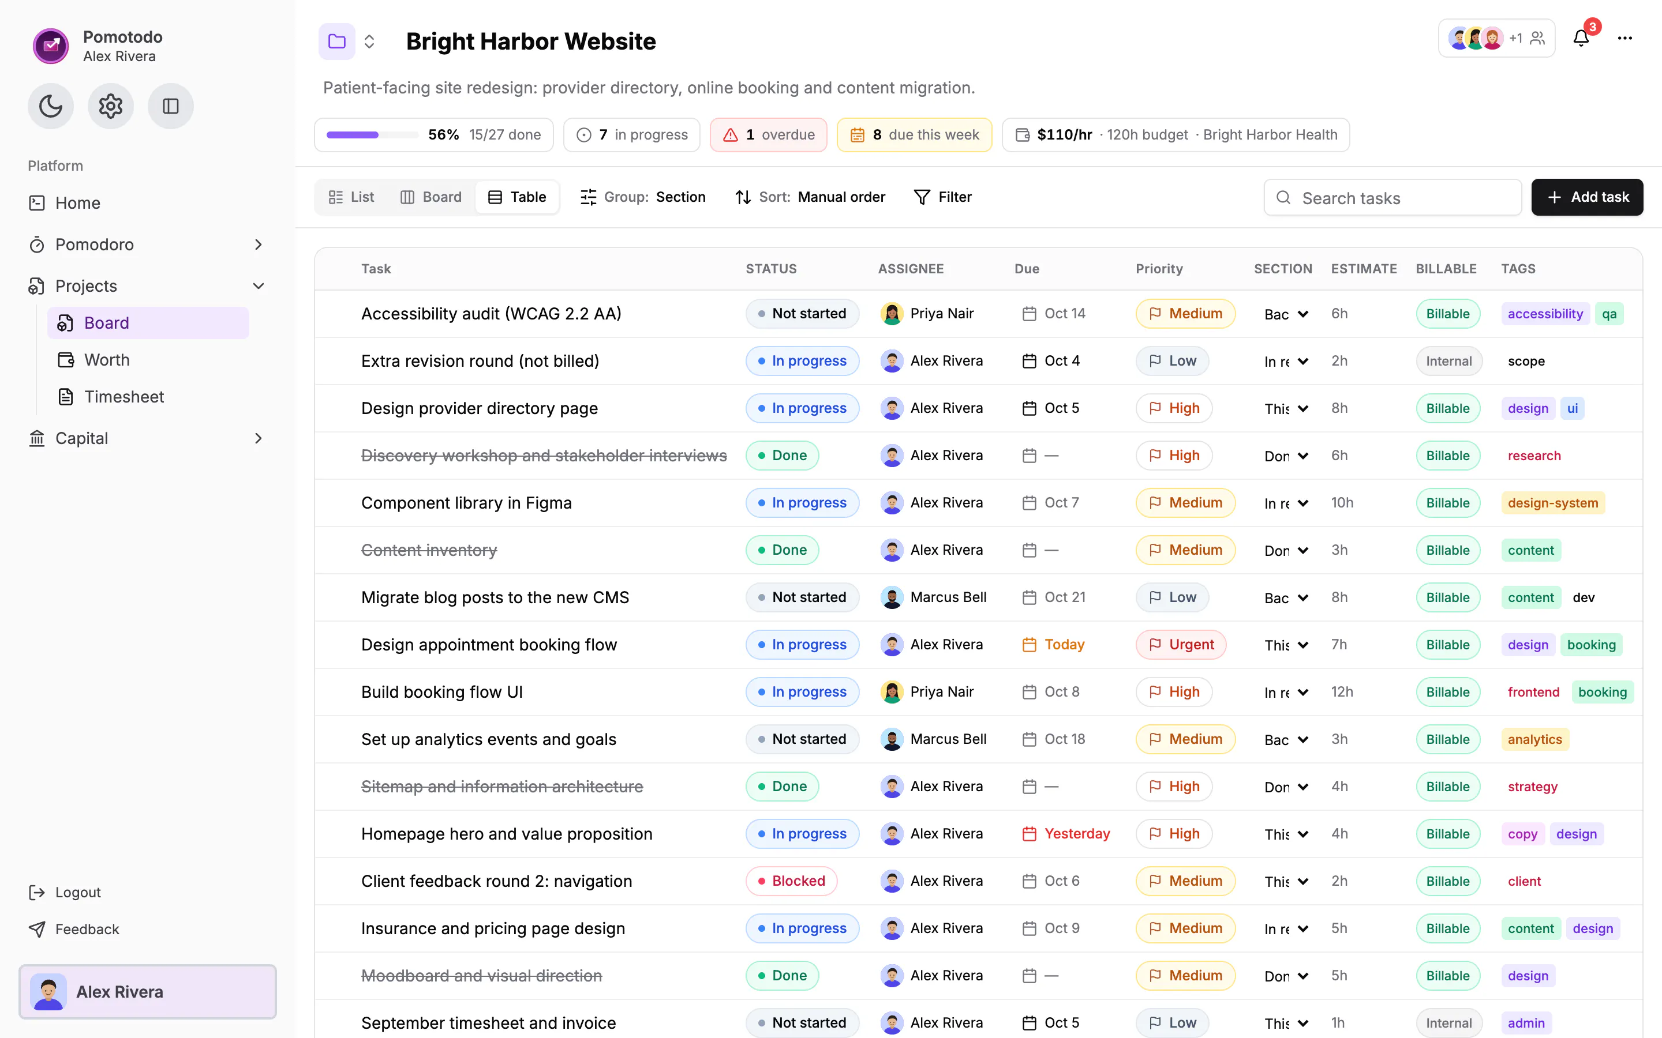Select Board in the Projects sidebar
Viewport: 1662px width, 1038px height.
148,323
